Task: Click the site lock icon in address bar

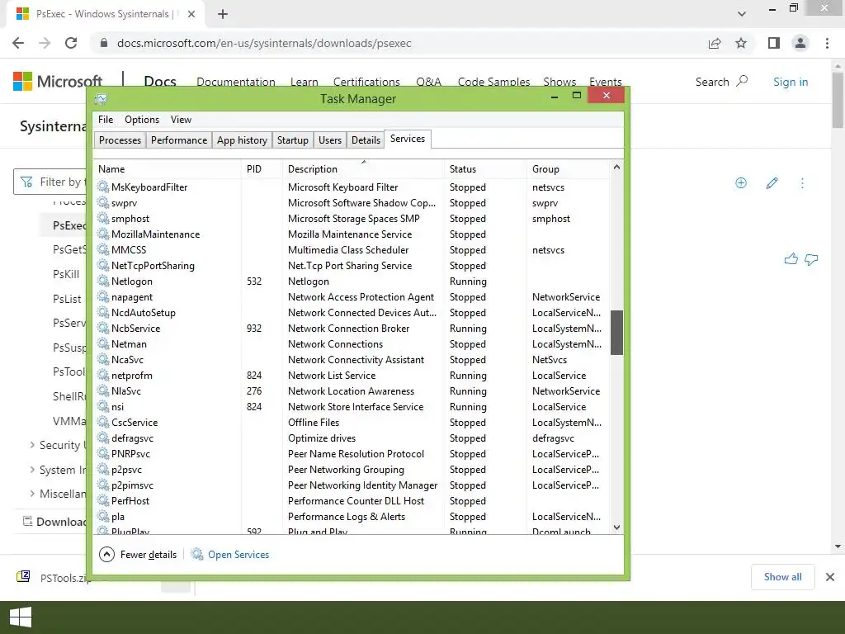Action: click(104, 43)
